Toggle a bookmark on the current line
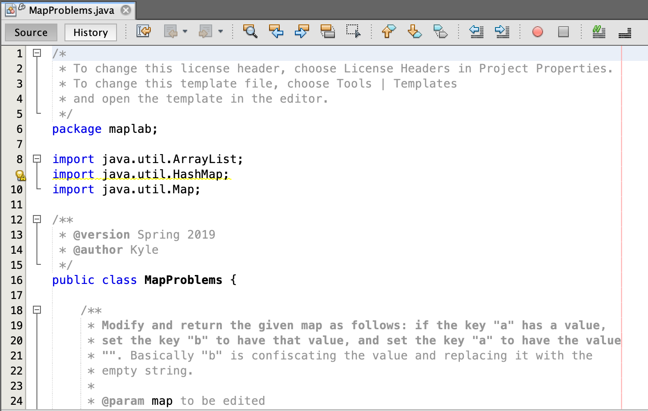648x411 pixels. point(440,32)
